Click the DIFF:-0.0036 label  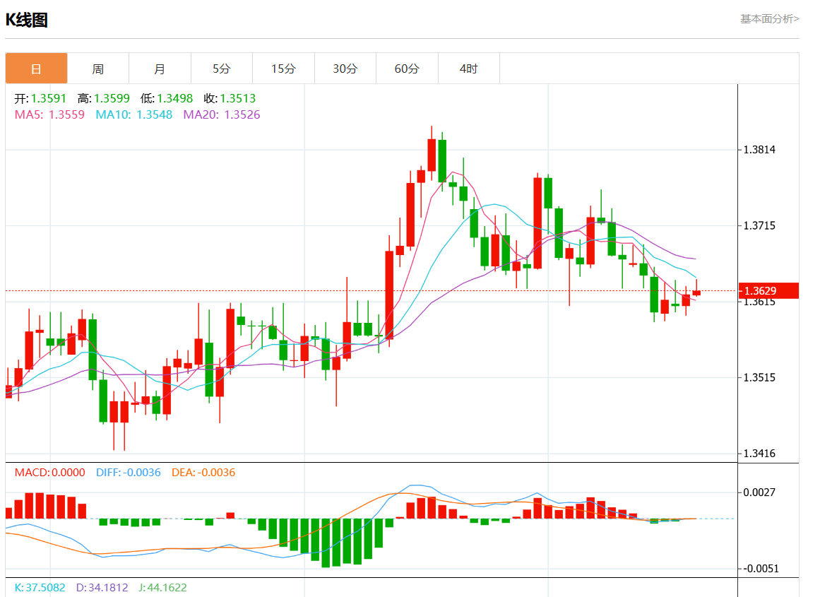[128, 473]
